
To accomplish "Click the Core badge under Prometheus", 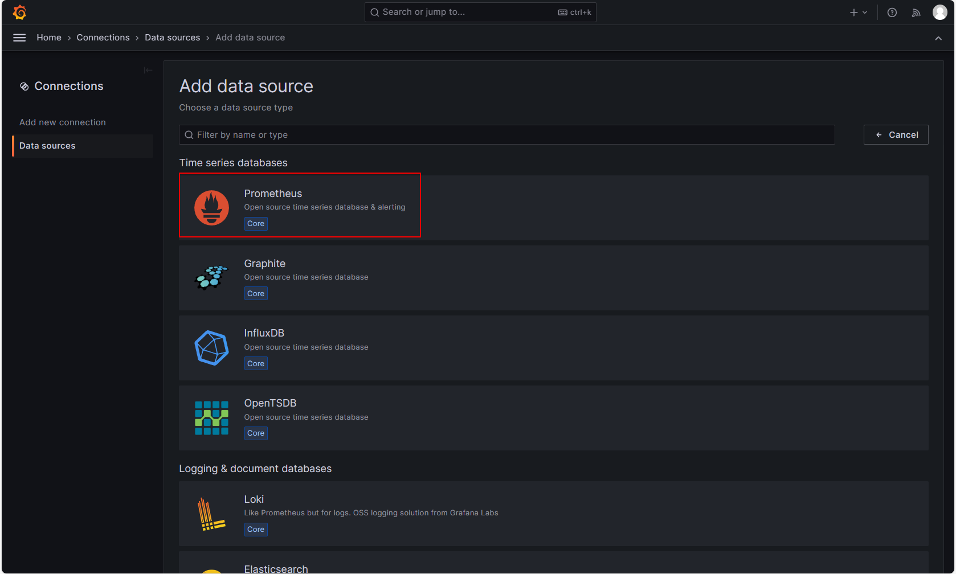I will coord(256,224).
